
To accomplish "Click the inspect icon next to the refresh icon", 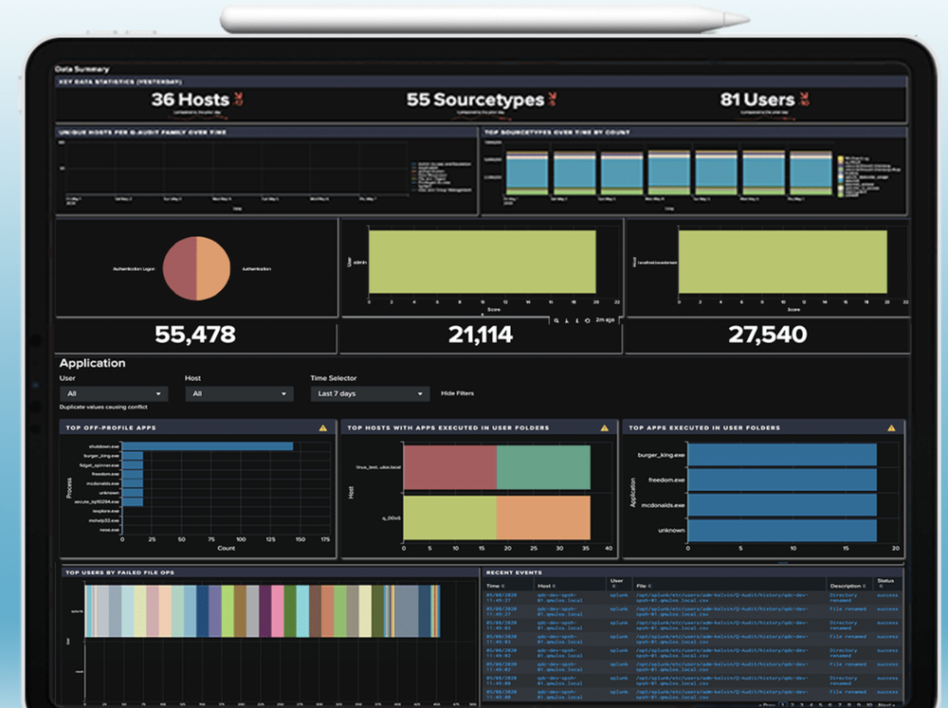I will pos(576,320).
